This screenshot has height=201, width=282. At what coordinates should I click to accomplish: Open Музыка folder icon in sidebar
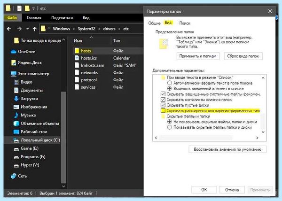16,115
